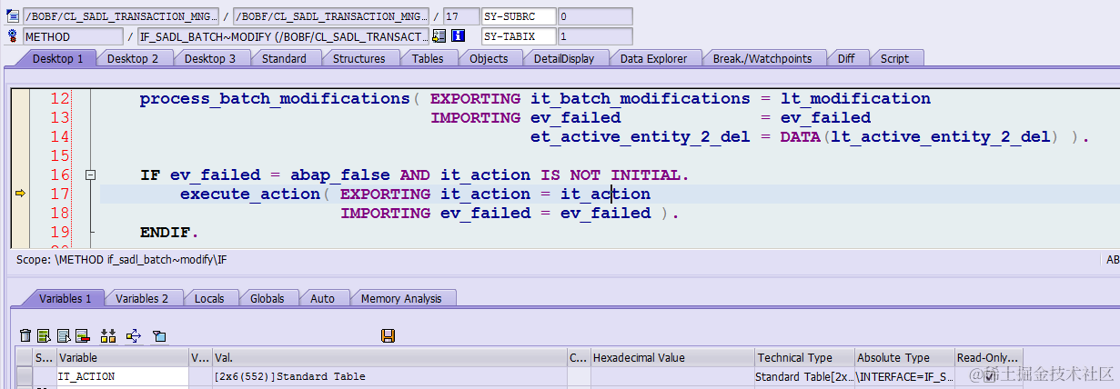Screen dimensions: 1120x389
Task: Click the SY-TABIX value field
Action: tap(594, 36)
